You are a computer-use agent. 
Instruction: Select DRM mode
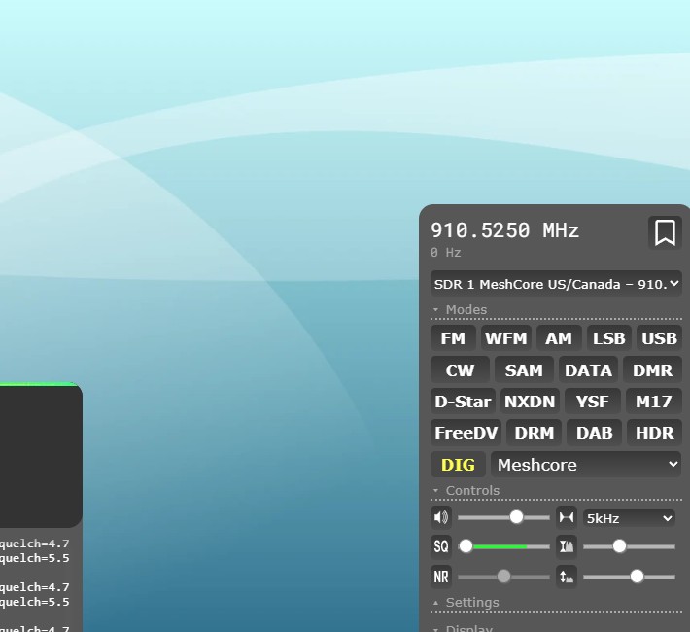(535, 433)
